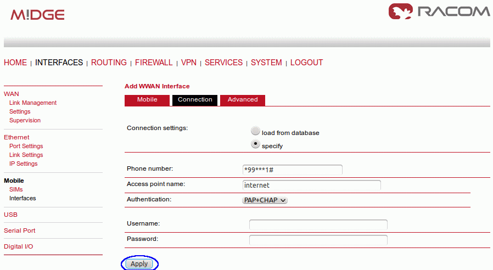
Task: Open the SYSTEM menu
Action: (x=266, y=63)
